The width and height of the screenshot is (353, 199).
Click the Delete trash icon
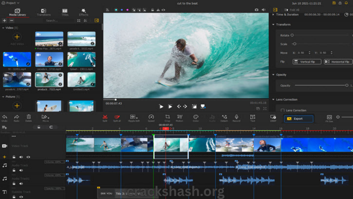29,117
